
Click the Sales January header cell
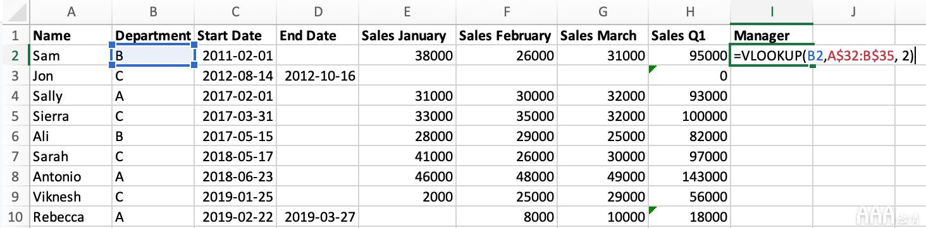[407, 35]
